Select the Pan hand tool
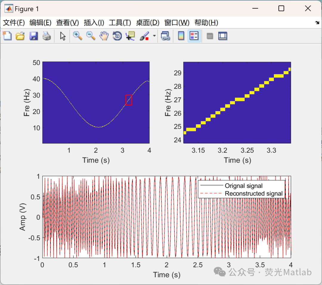This screenshot has width=322, height=285. coord(104,36)
